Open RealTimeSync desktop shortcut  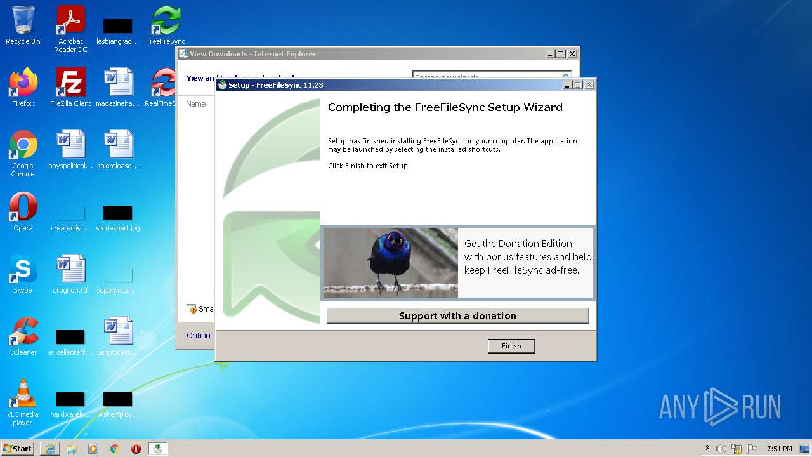(162, 88)
